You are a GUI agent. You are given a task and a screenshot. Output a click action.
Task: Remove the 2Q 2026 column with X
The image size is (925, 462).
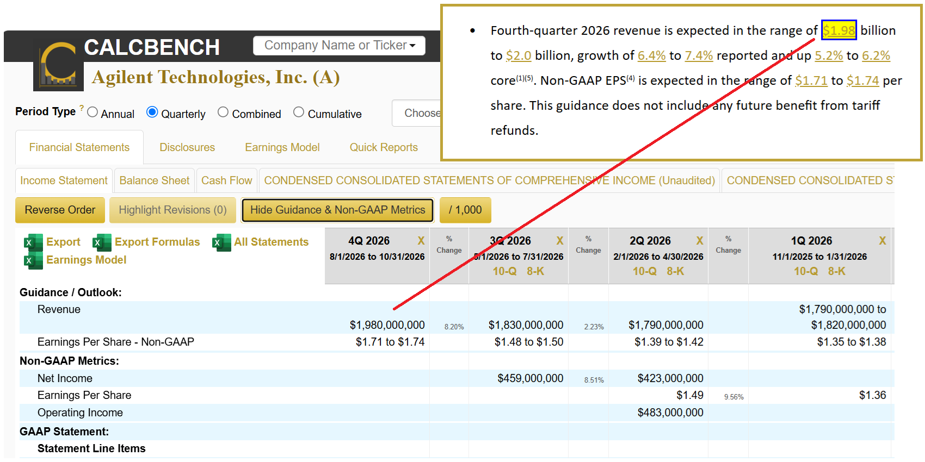(700, 241)
